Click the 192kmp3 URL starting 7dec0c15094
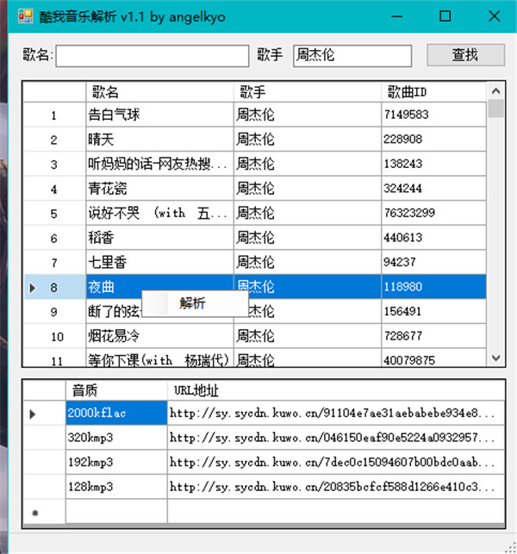Image resolution: width=517 pixels, height=554 pixels. (x=336, y=462)
